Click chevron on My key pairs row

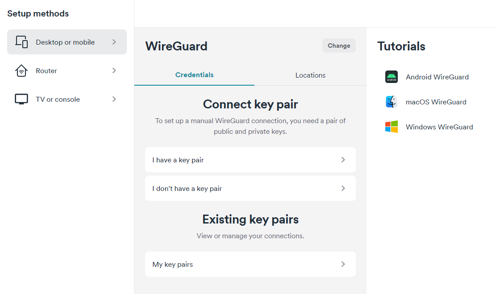point(343,264)
